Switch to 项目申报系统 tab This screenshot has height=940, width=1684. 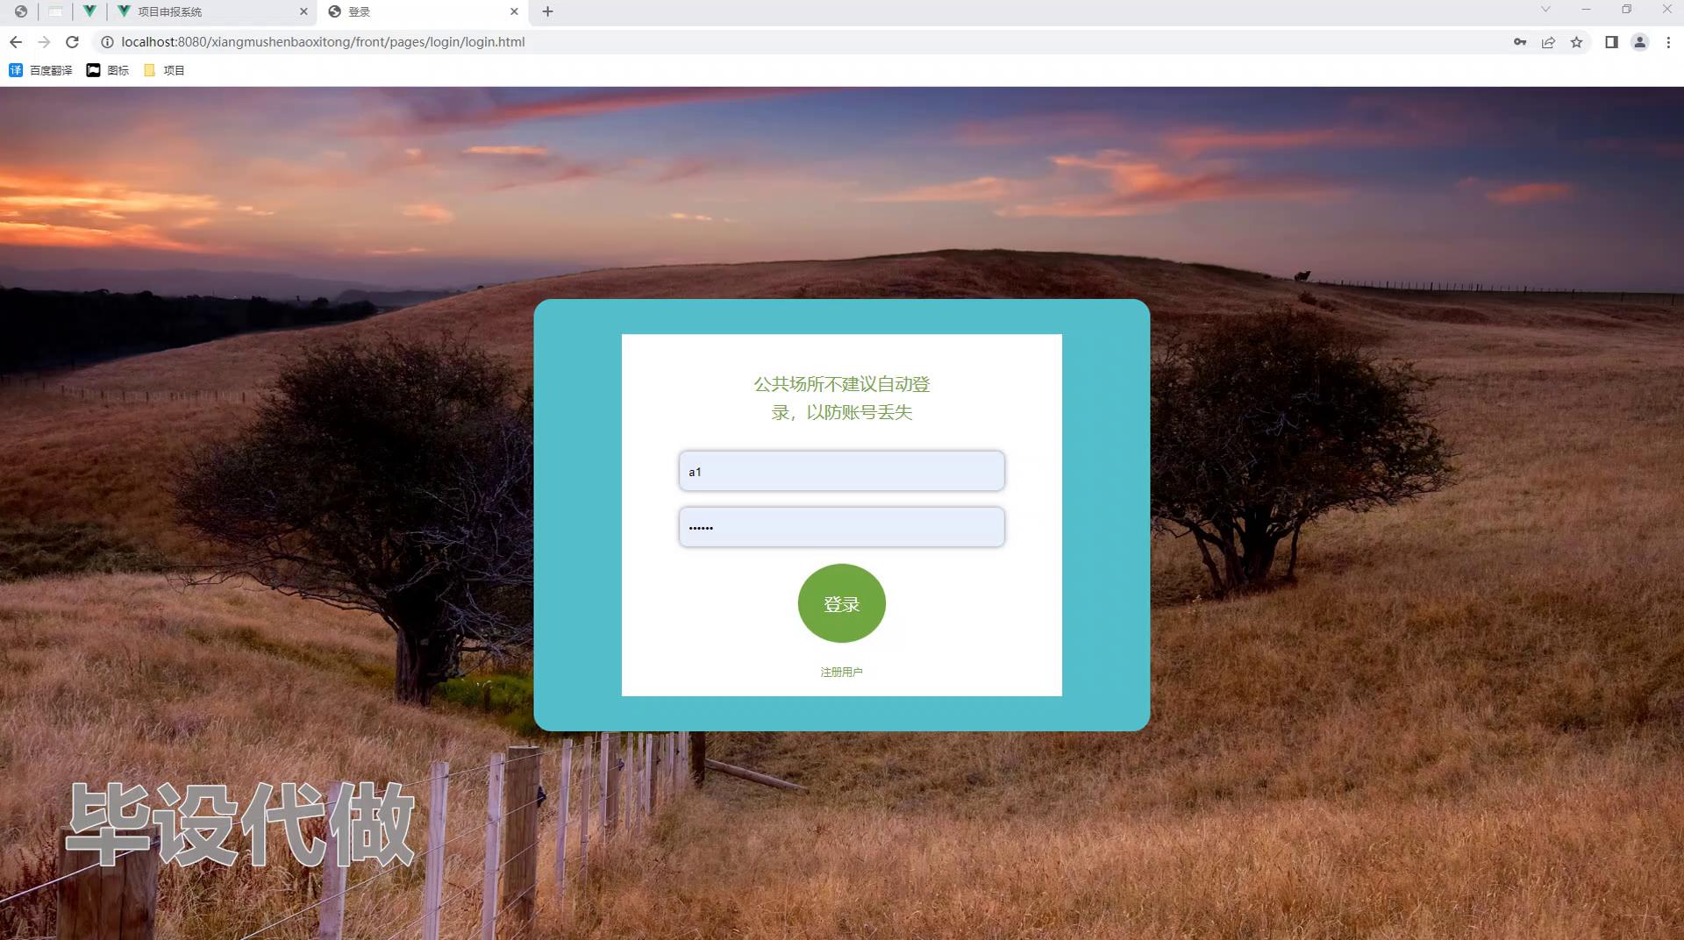pyautogui.click(x=212, y=11)
